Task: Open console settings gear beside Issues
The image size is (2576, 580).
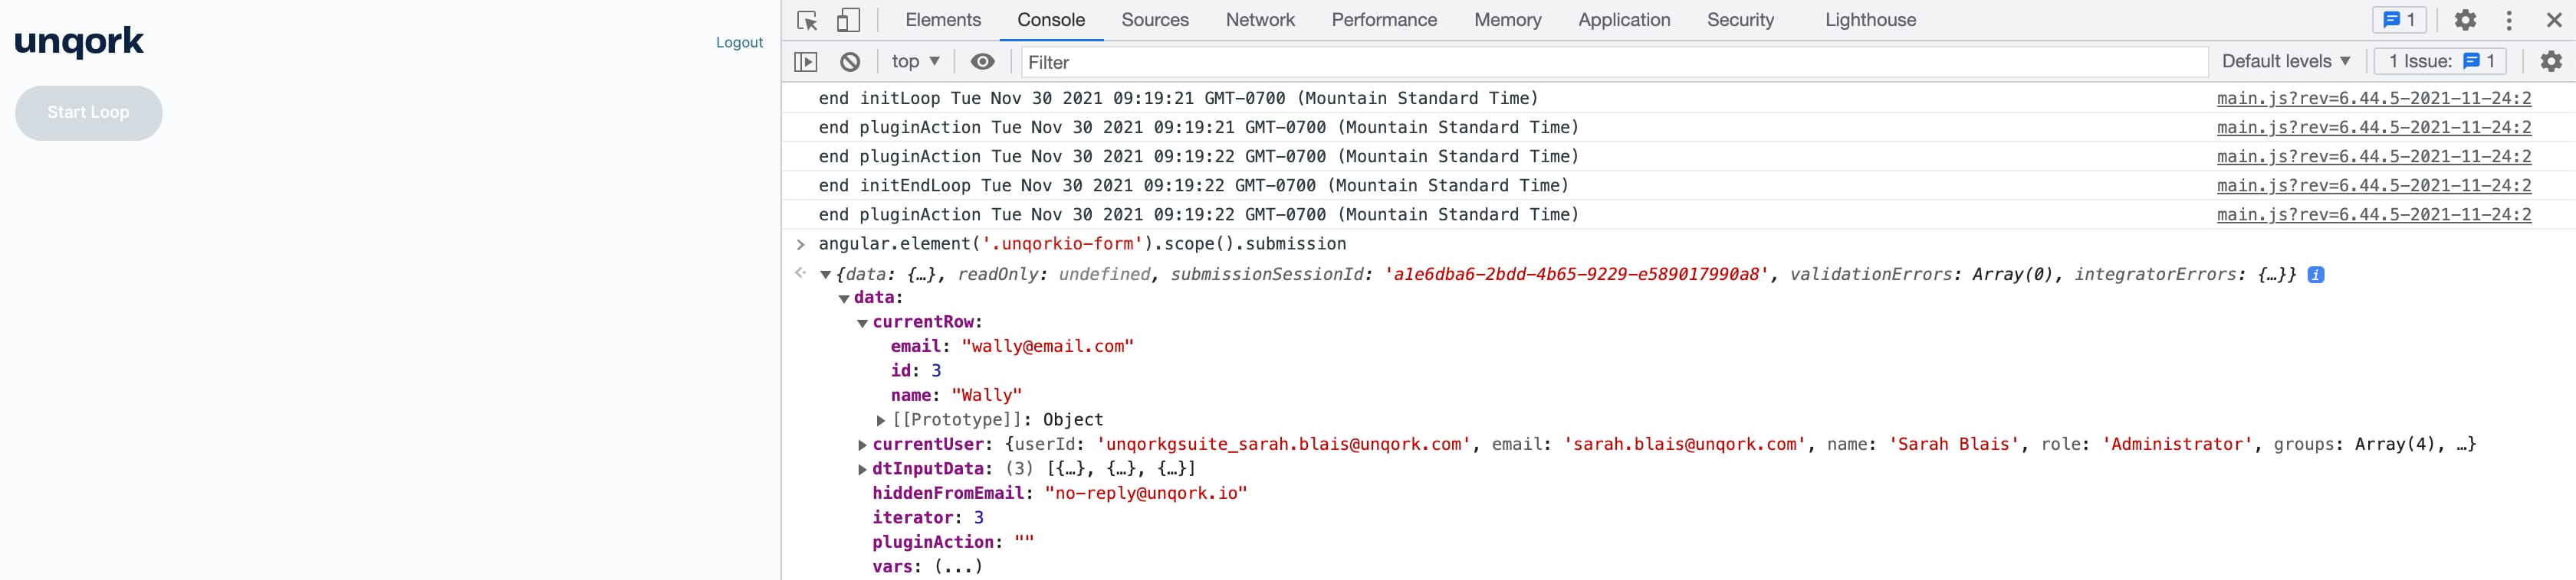Action: pos(2551,62)
